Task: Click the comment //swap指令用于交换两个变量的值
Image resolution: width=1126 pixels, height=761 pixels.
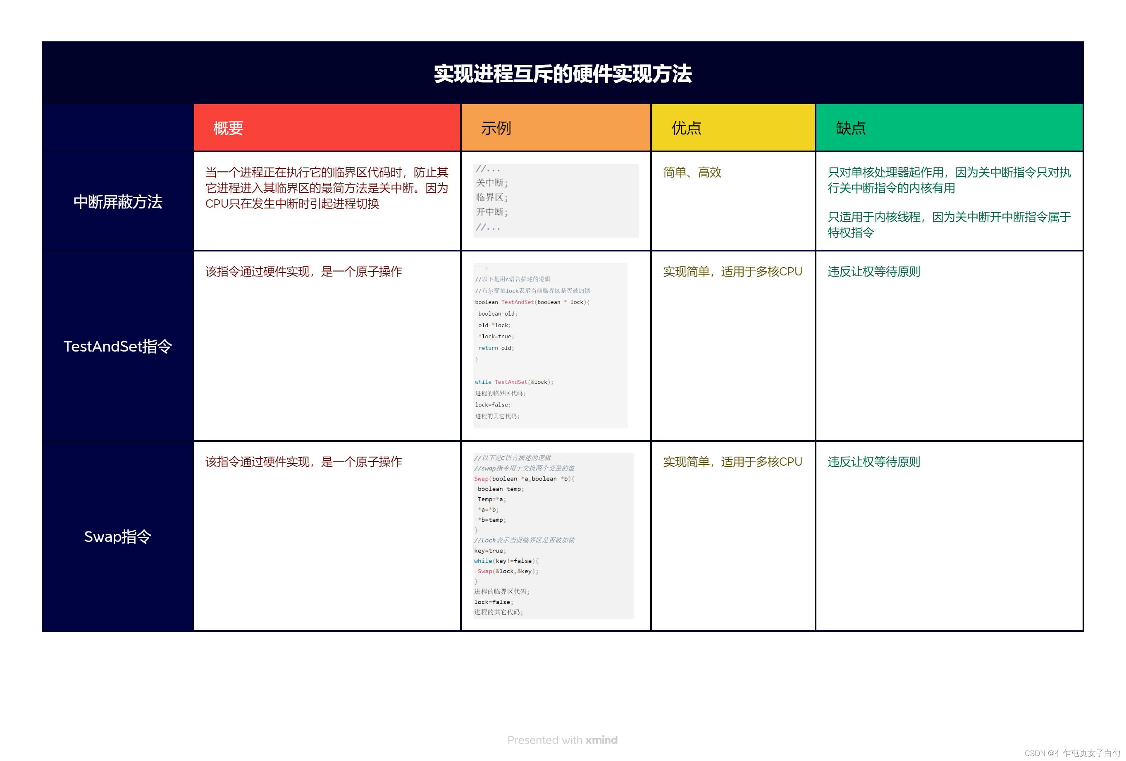Action: coord(524,468)
